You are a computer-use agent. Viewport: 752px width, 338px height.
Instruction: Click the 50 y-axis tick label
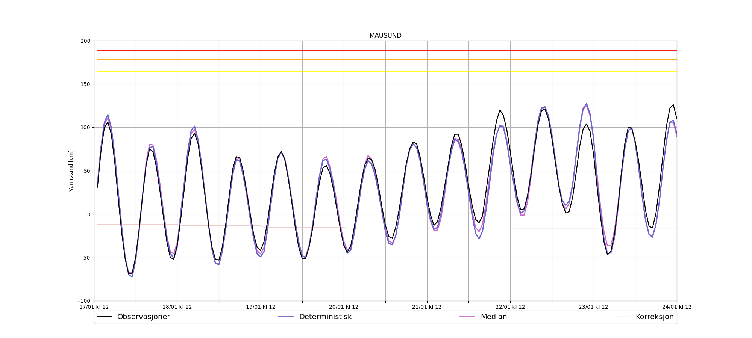pos(87,171)
